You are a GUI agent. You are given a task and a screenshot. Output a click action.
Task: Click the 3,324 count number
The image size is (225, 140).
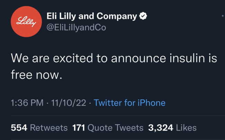click(x=160, y=128)
